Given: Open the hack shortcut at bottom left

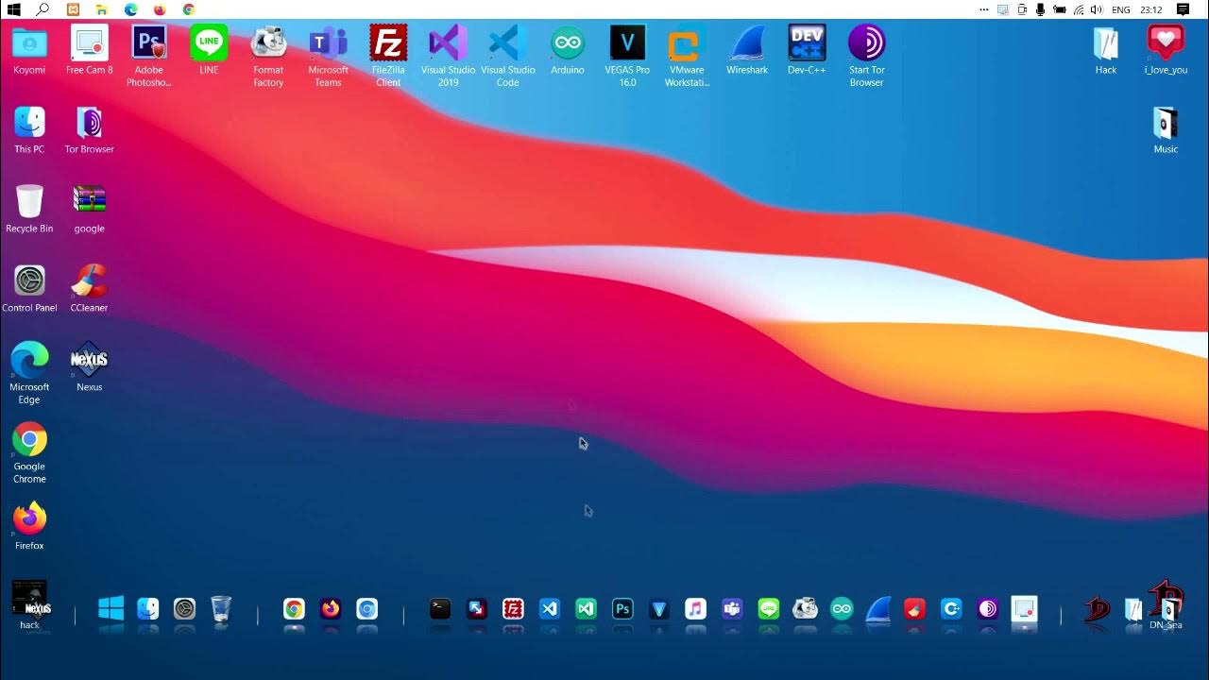Looking at the screenshot, I should (x=29, y=605).
